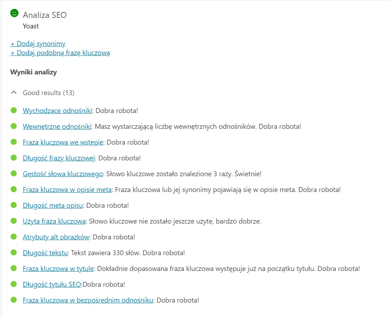Open the Wychodzące odnośniki link
Screen dimensions: 389x318
(x=57, y=111)
